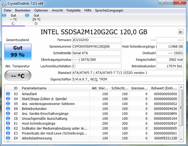The width and height of the screenshot is (188, 146).
Task: Click the raw value 00000005D81F
Action: point(166,123)
